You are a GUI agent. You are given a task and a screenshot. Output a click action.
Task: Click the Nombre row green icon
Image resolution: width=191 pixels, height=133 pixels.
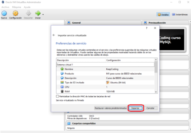(x=62, y=69)
